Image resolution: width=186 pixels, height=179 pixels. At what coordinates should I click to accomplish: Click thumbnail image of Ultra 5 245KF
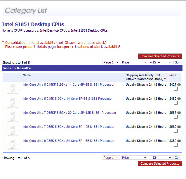[12, 89]
